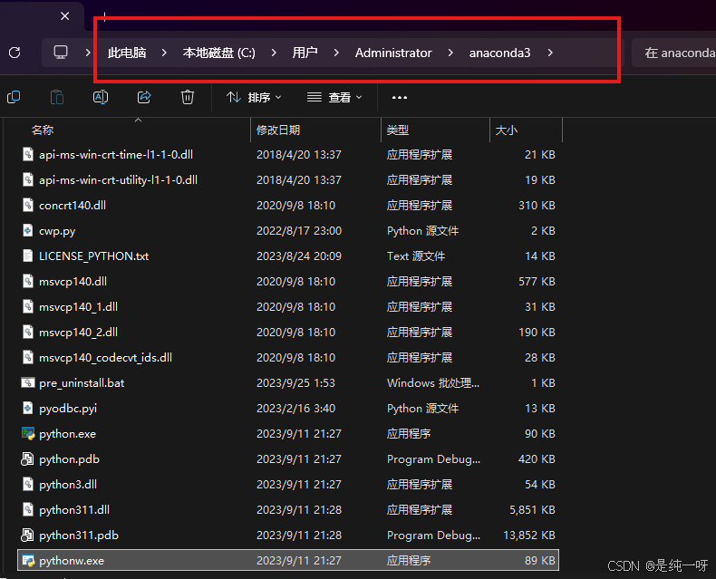Click the 2023/8/24 20:09 date cell
This screenshot has height=579, width=716.
click(x=299, y=256)
